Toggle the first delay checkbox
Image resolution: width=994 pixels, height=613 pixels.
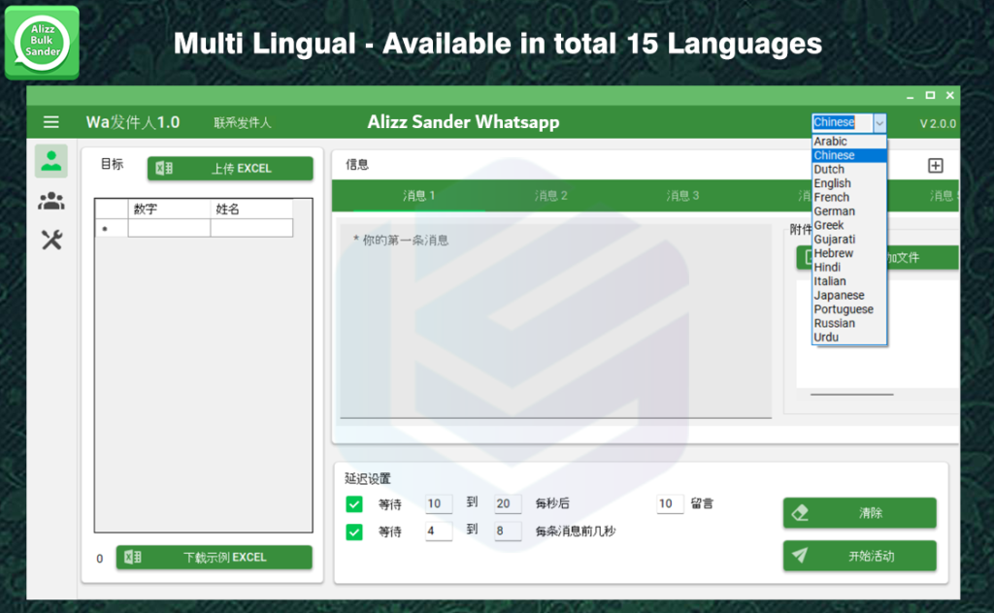354,503
